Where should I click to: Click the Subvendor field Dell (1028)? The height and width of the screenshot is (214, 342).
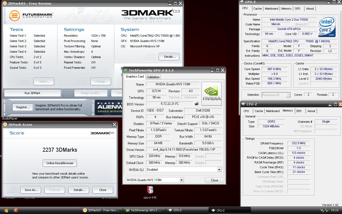point(203,110)
